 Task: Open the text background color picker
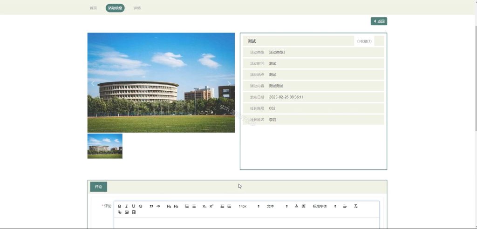pos(303,206)
